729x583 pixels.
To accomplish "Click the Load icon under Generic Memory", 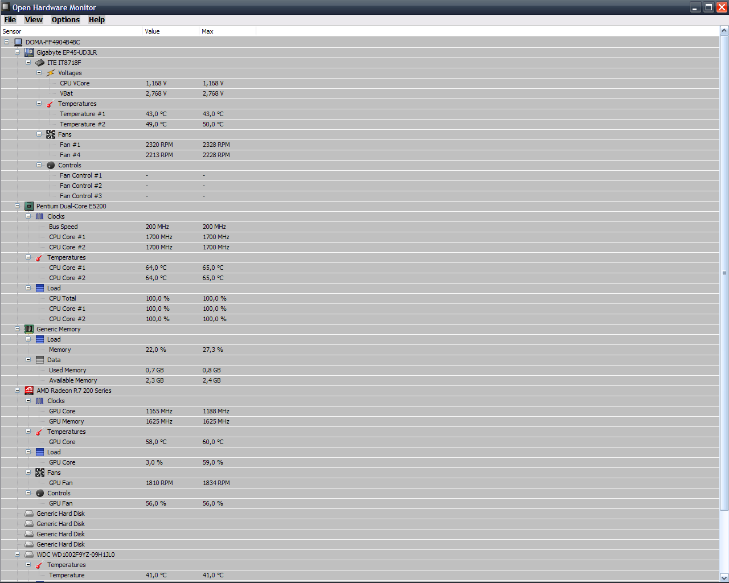I will pos(40,339).
